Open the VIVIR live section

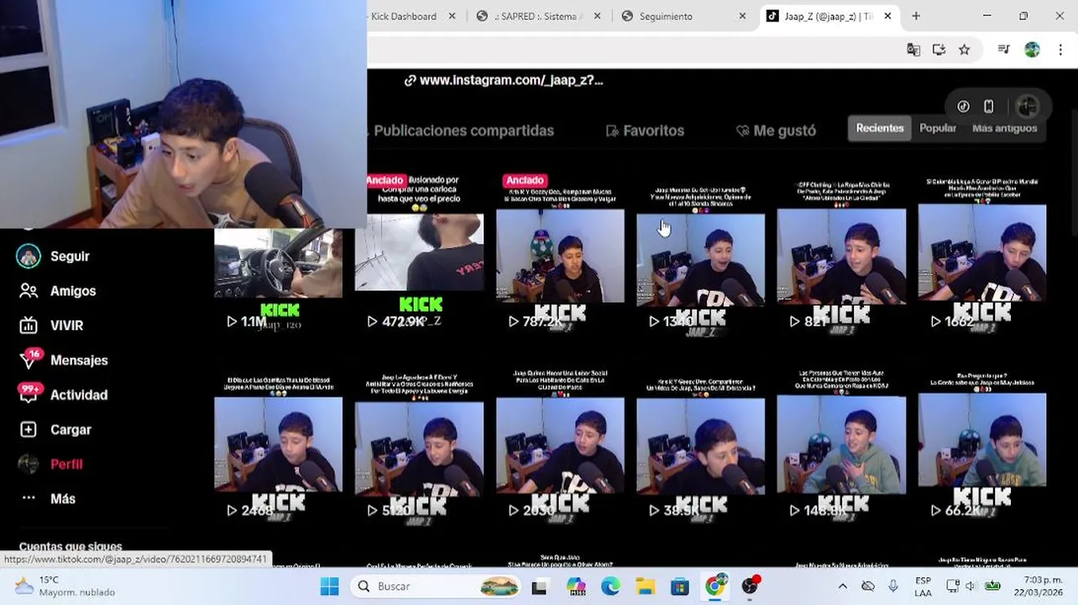point(51,325)
